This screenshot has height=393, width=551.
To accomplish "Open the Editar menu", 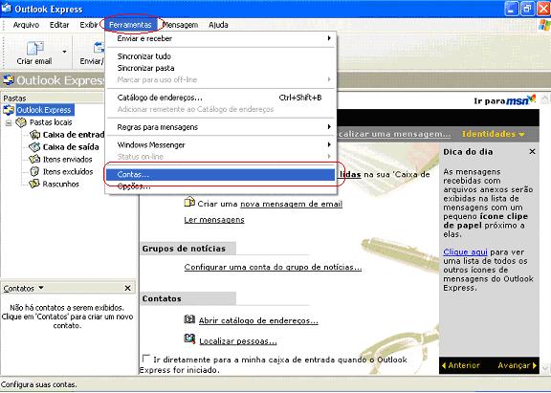I will tap(59, 25).
